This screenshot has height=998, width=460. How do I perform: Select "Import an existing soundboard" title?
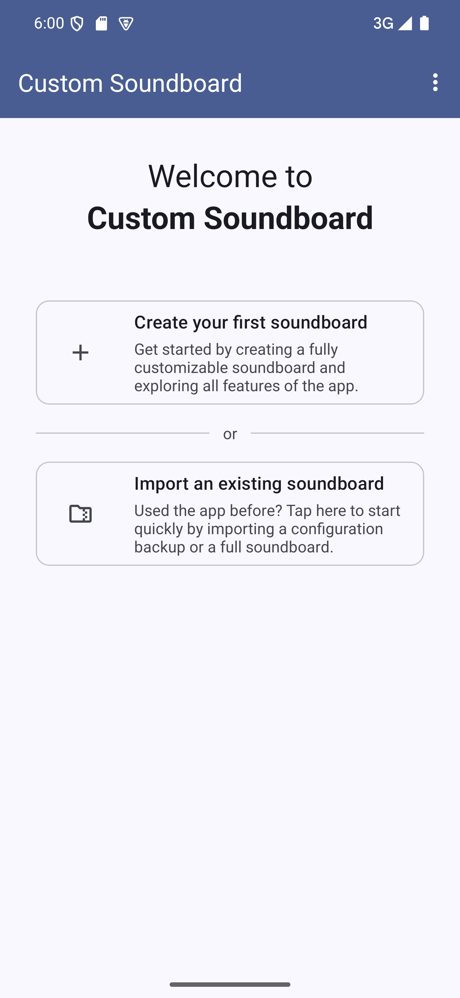tap(259, 484)
